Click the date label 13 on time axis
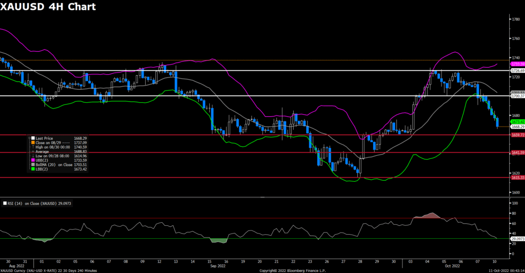Screen dimensions: 525x273 coord(176,262)
